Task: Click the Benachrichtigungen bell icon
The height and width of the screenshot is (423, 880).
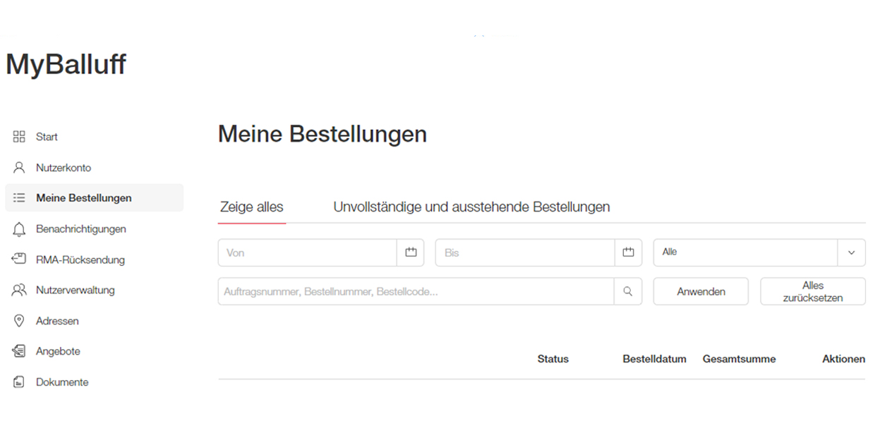Action: pyautogui.click(x=19, y=229)
